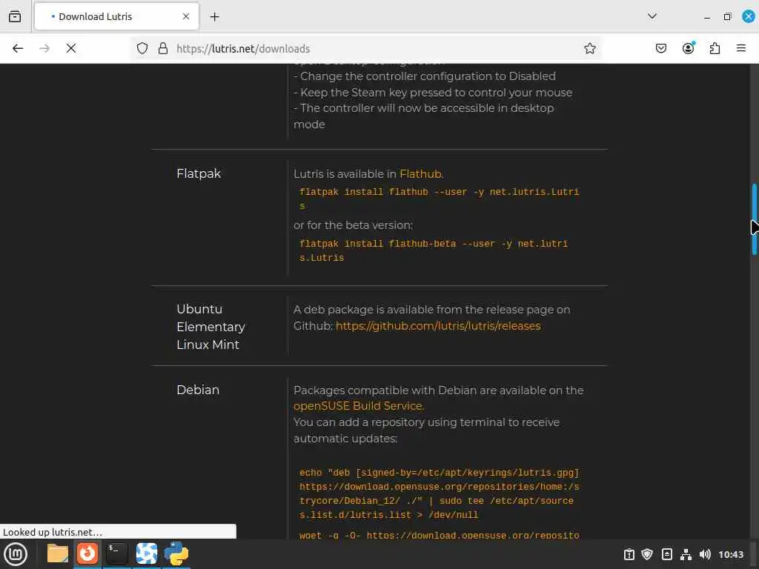Follow the Flathub link
The image size is (759, 569).
[420, 173]
